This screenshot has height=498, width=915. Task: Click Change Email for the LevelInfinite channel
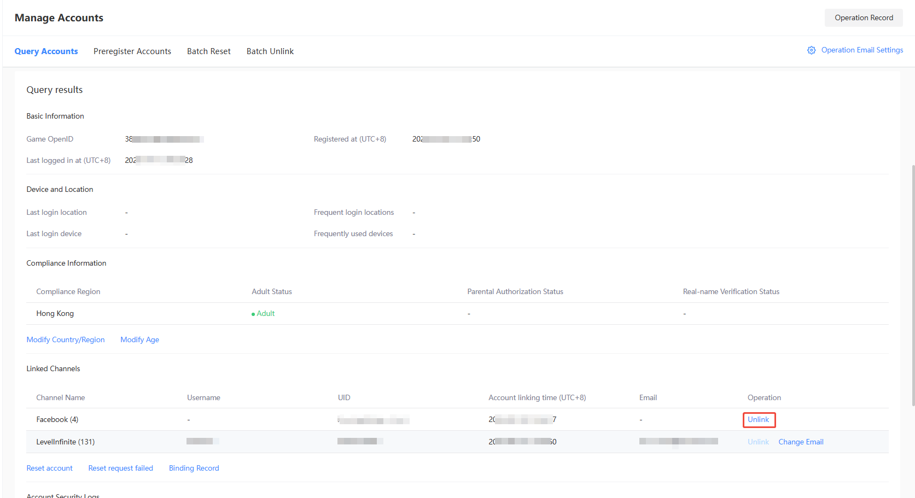[x=801, y=442]
